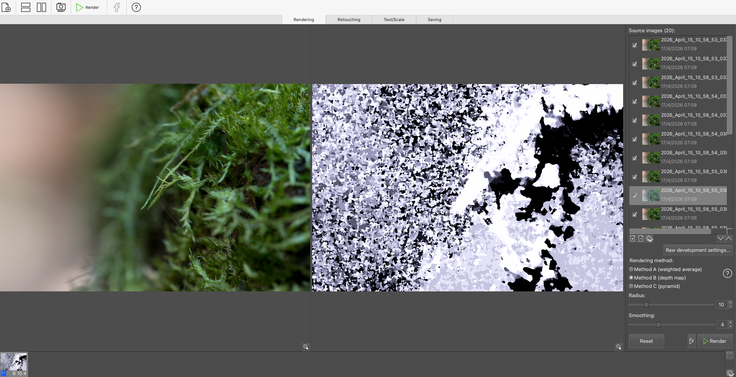Move selected source image down the list
736x377 pixels.
click(x=720, y=238)
